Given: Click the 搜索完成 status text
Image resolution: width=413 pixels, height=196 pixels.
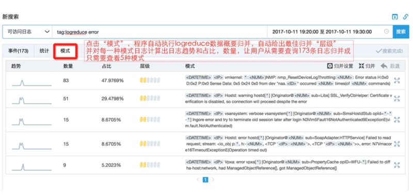Looking at the screenshot, I should pos(389,51).
